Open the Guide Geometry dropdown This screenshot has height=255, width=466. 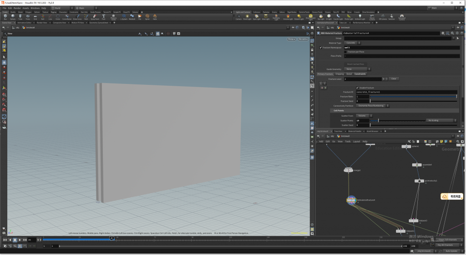pos(358,69)
